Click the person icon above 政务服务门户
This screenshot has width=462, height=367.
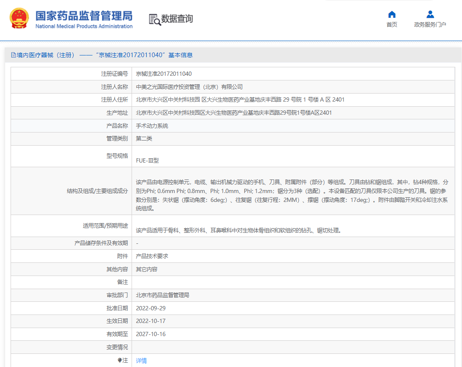point(430,14)
